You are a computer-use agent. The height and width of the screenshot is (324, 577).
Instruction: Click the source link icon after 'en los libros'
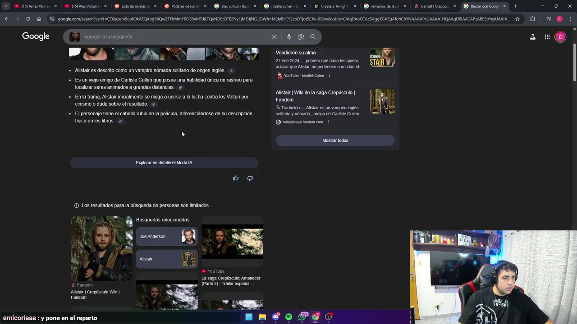(120, 121)
